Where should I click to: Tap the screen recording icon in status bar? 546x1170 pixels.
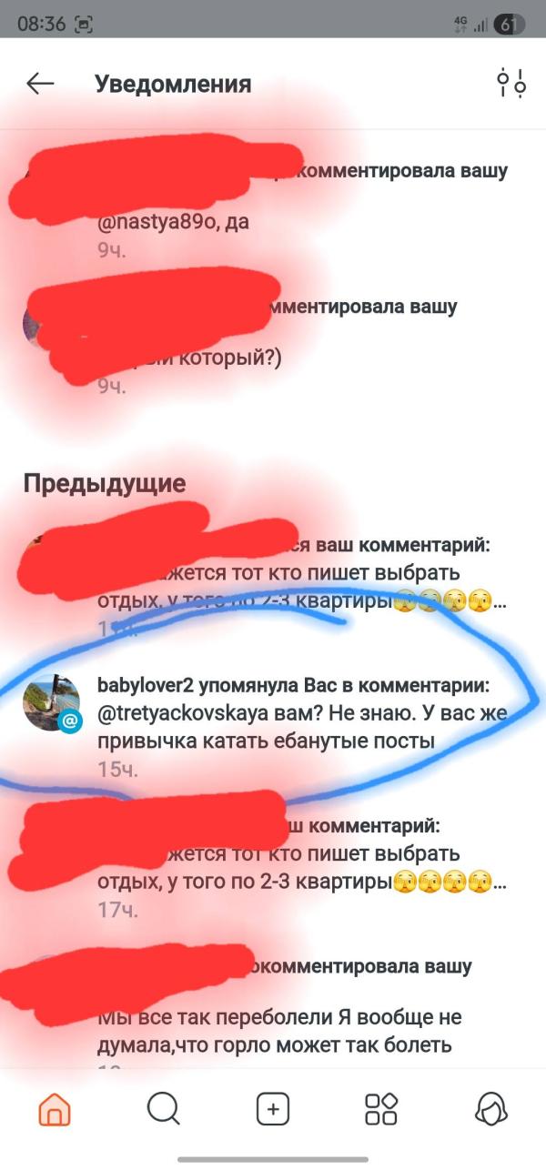[x=84, y=25]
